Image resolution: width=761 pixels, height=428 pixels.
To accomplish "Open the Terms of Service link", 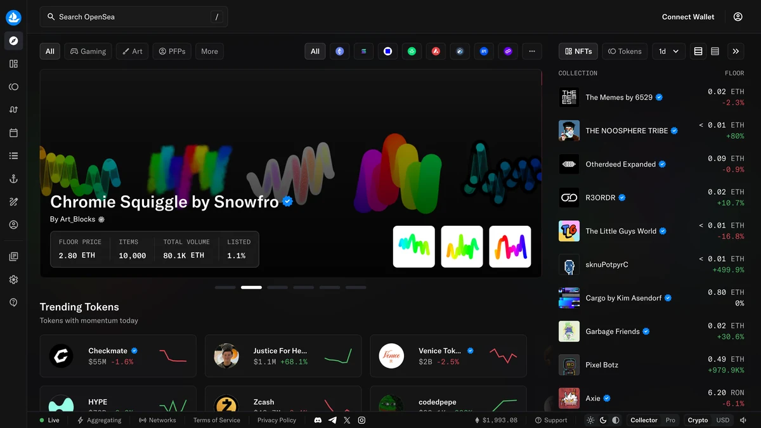I will tap(217, 420).
